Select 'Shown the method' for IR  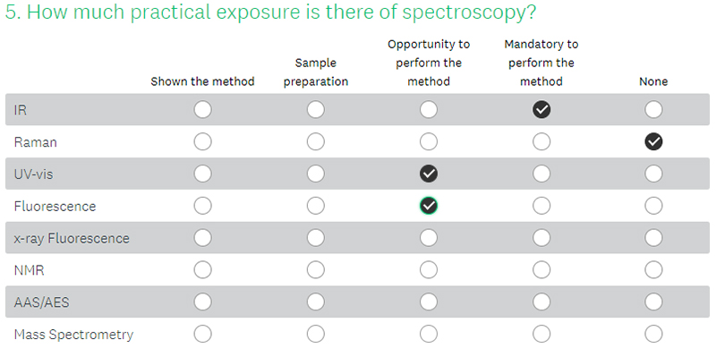tap(203, 110)
